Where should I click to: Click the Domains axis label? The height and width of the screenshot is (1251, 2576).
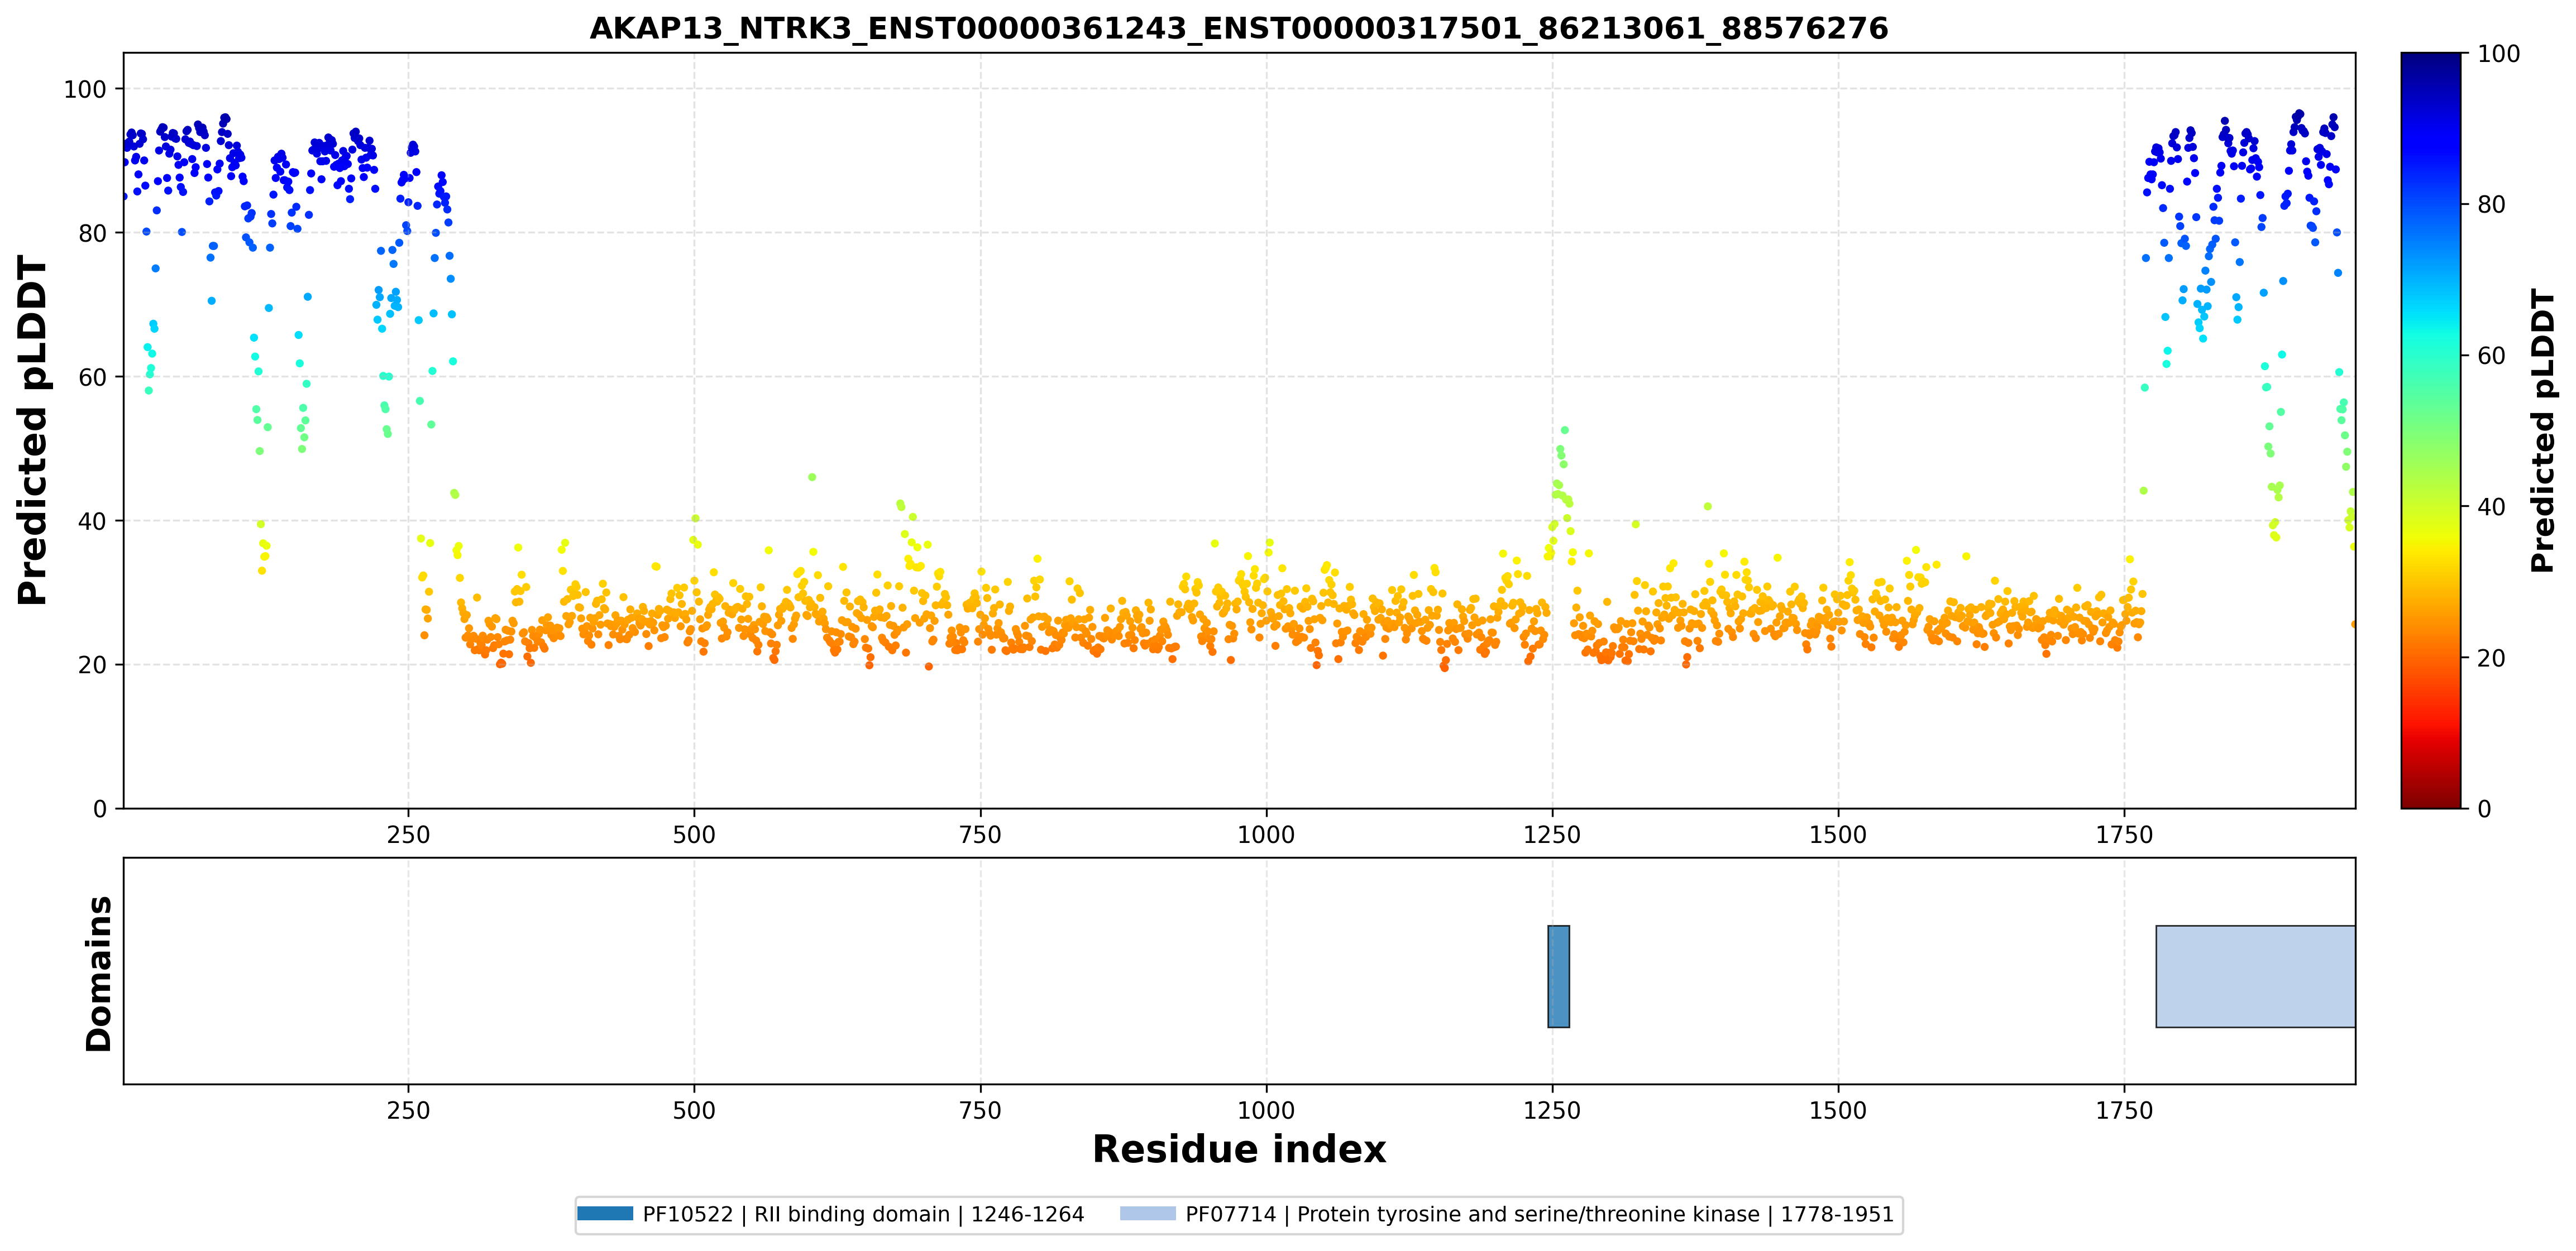coord(99,973)
